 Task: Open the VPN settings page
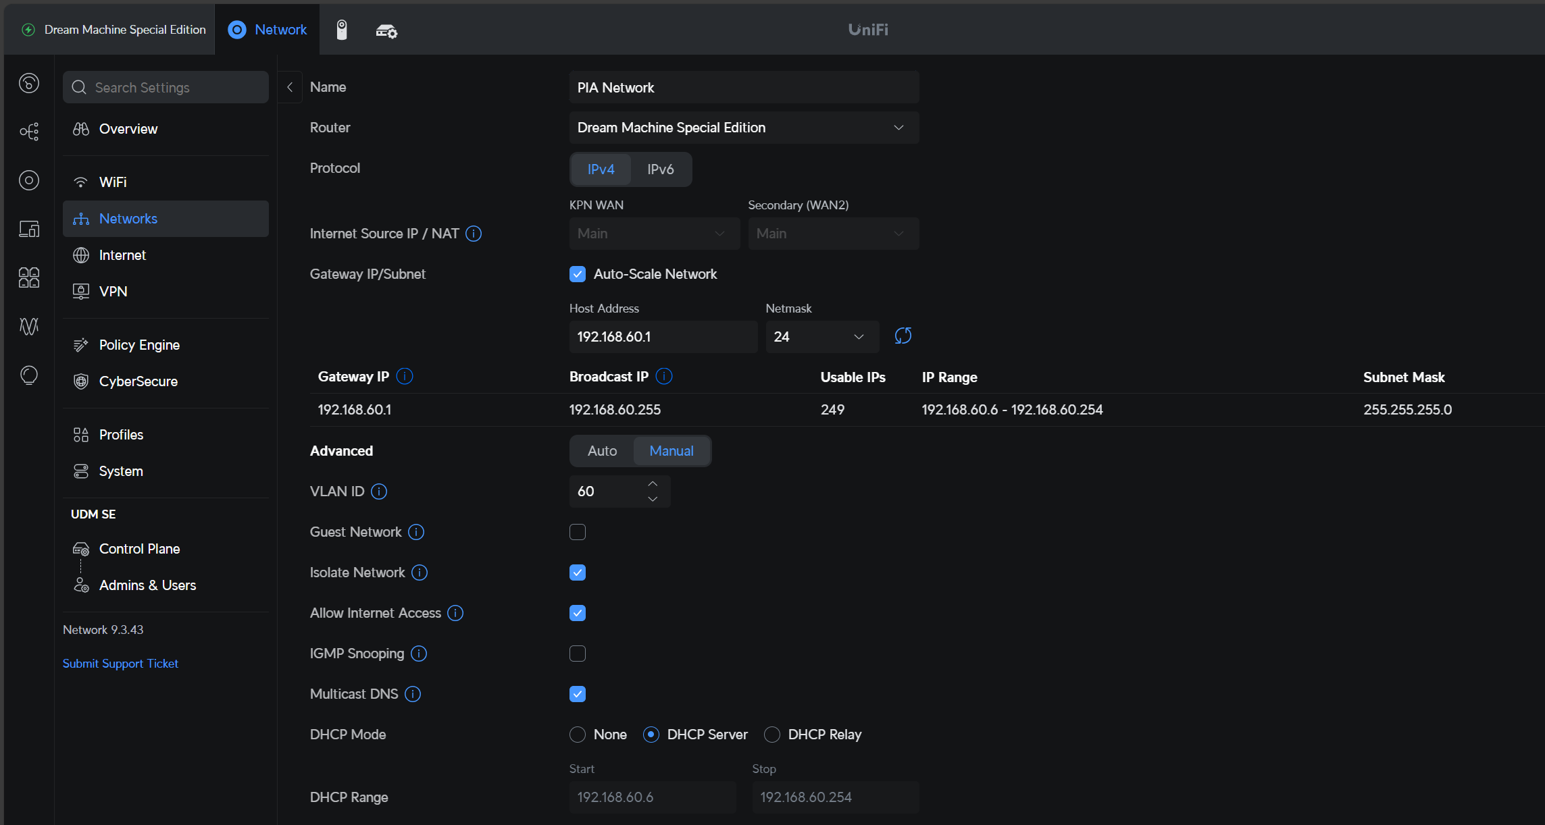click(166, 292)
